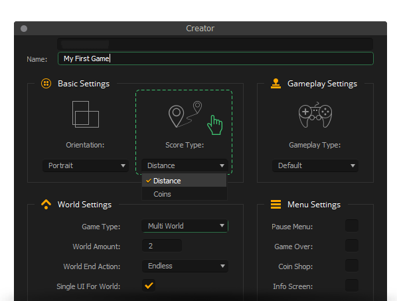Click the World Settings arrow icon
The width and height of the screenshot is (397, 301).
point(46,204)
